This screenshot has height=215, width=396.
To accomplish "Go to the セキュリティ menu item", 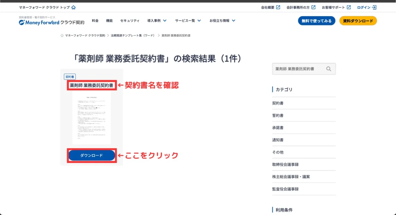I will (130, 21).
